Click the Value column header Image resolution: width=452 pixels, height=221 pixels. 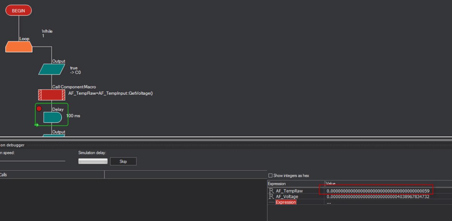pyautogui.click(x=388, y=184)
